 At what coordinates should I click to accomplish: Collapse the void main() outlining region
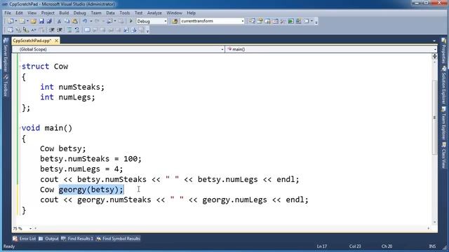20,128
